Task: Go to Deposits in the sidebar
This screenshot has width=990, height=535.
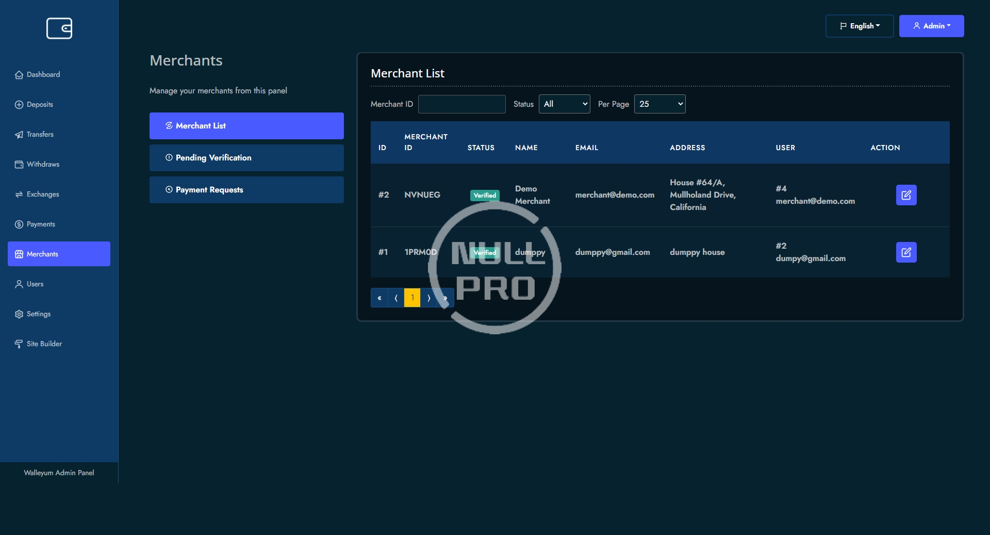Action: click(x=40, y=105)
